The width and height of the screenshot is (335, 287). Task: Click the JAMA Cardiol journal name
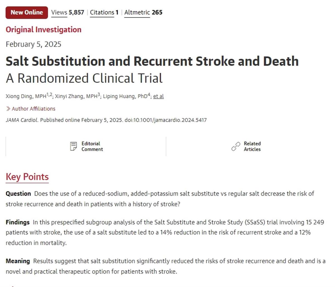pyautogui.click(x=22, y=120)
